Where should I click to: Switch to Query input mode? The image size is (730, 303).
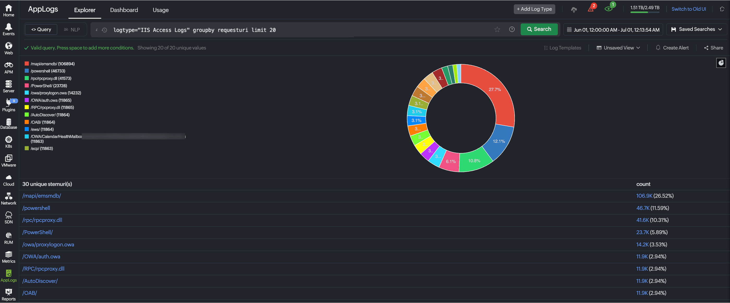pos(41,30)
